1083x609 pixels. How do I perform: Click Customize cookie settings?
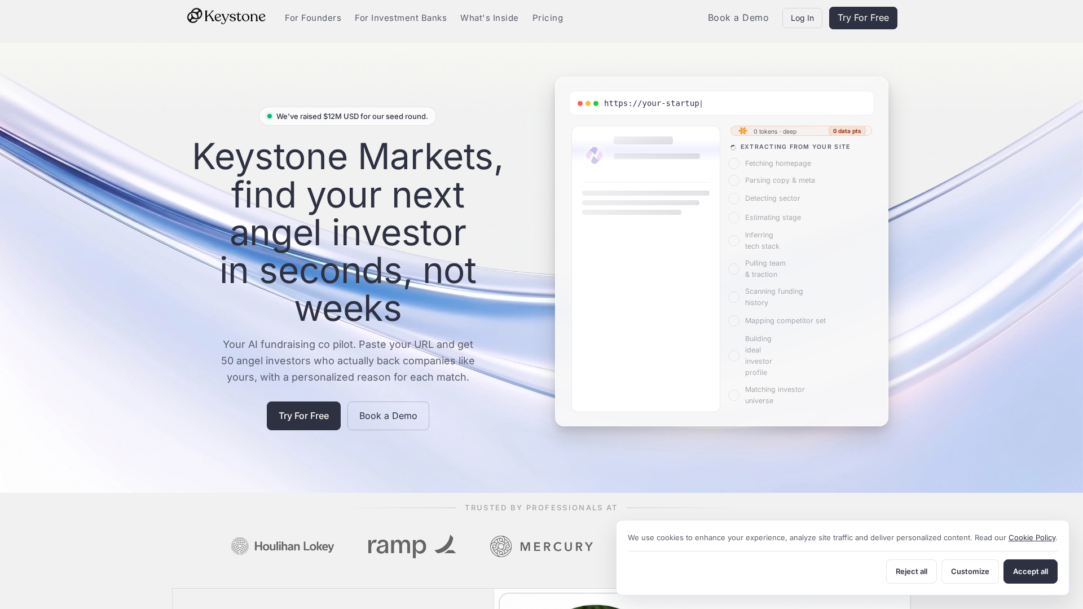click(970, 571)
